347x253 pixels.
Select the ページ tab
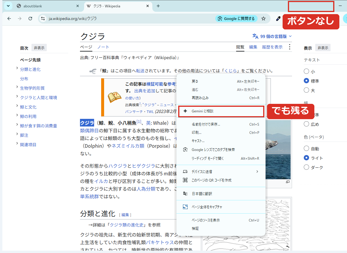[86, 47]
